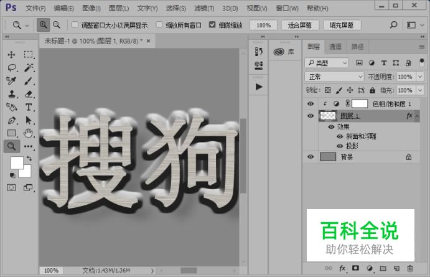Select the Rectangular Marquee tool

tap(28, 55)
